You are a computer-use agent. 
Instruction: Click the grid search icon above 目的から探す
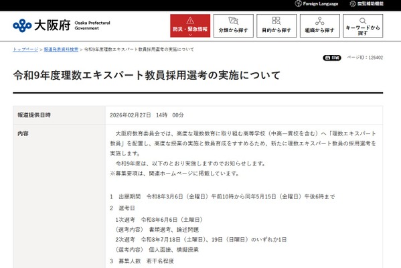[x=276, y=21]
